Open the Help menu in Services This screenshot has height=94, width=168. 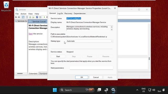(x=37, y=14)
